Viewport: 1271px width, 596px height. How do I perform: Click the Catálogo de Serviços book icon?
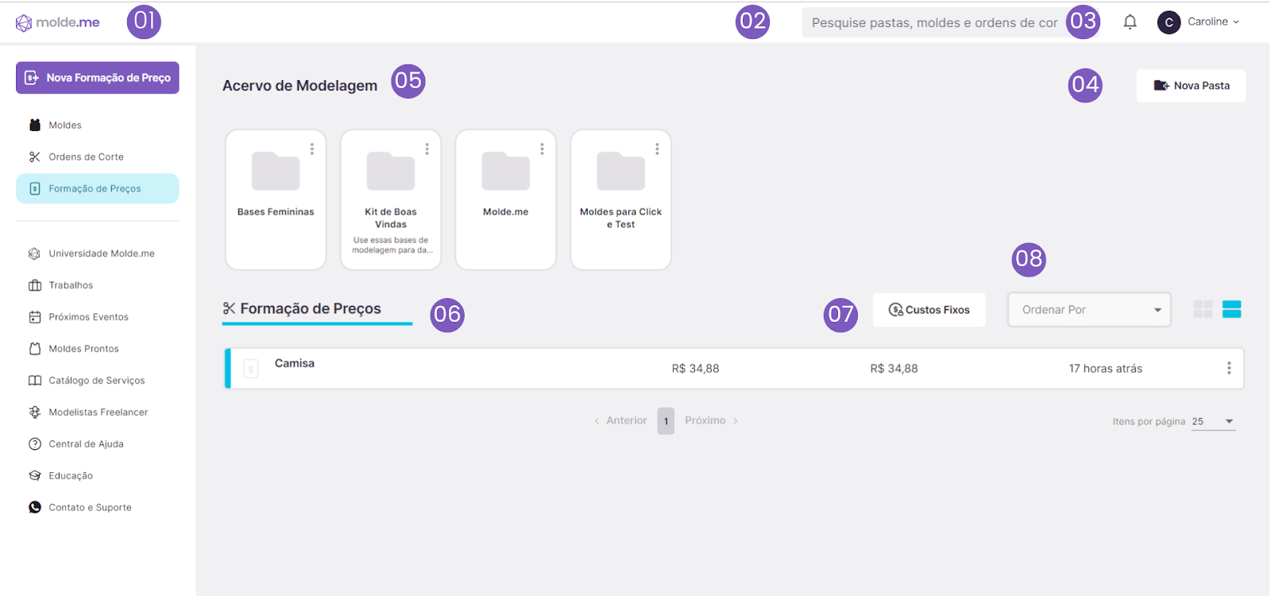tap(35, 381)
